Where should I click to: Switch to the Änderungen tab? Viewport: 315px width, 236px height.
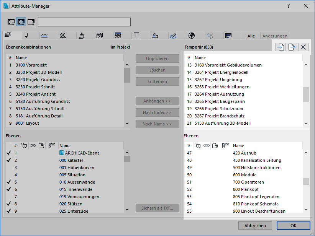[x=275, y=36]
